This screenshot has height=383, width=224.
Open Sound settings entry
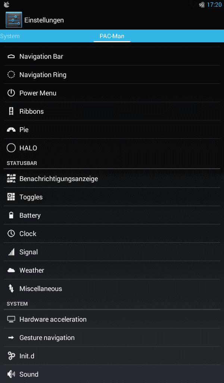click(x=112, y=374)
